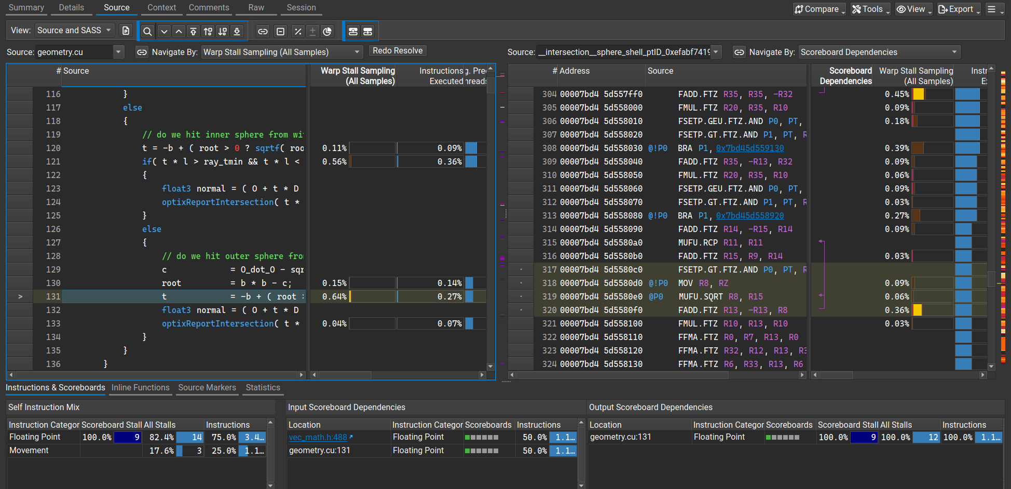
Task: Open the Source Markers bottom tab
Action: coord(207,388)
